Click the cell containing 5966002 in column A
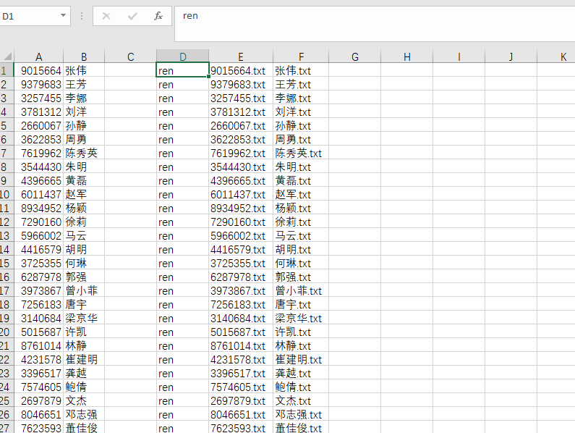Viewport: 575px width, 433px height. click(x=41, y=236)
